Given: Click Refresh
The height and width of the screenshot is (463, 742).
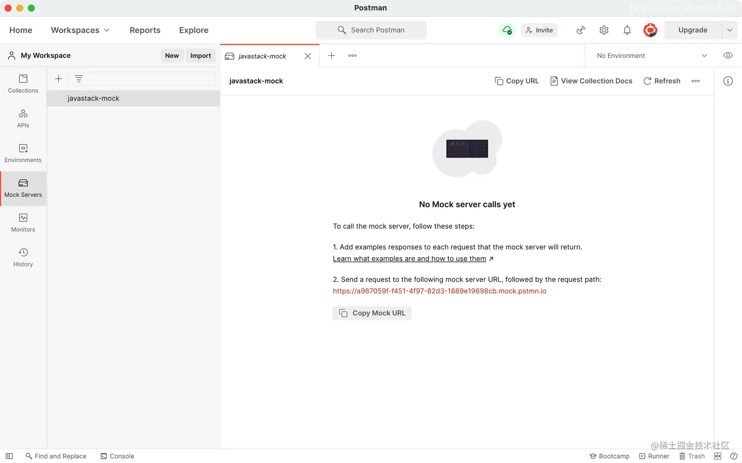Looking at the screenshot, I should point(662,81).
